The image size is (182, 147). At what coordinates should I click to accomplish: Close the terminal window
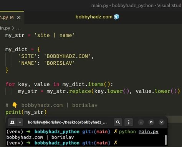point(162,122)
